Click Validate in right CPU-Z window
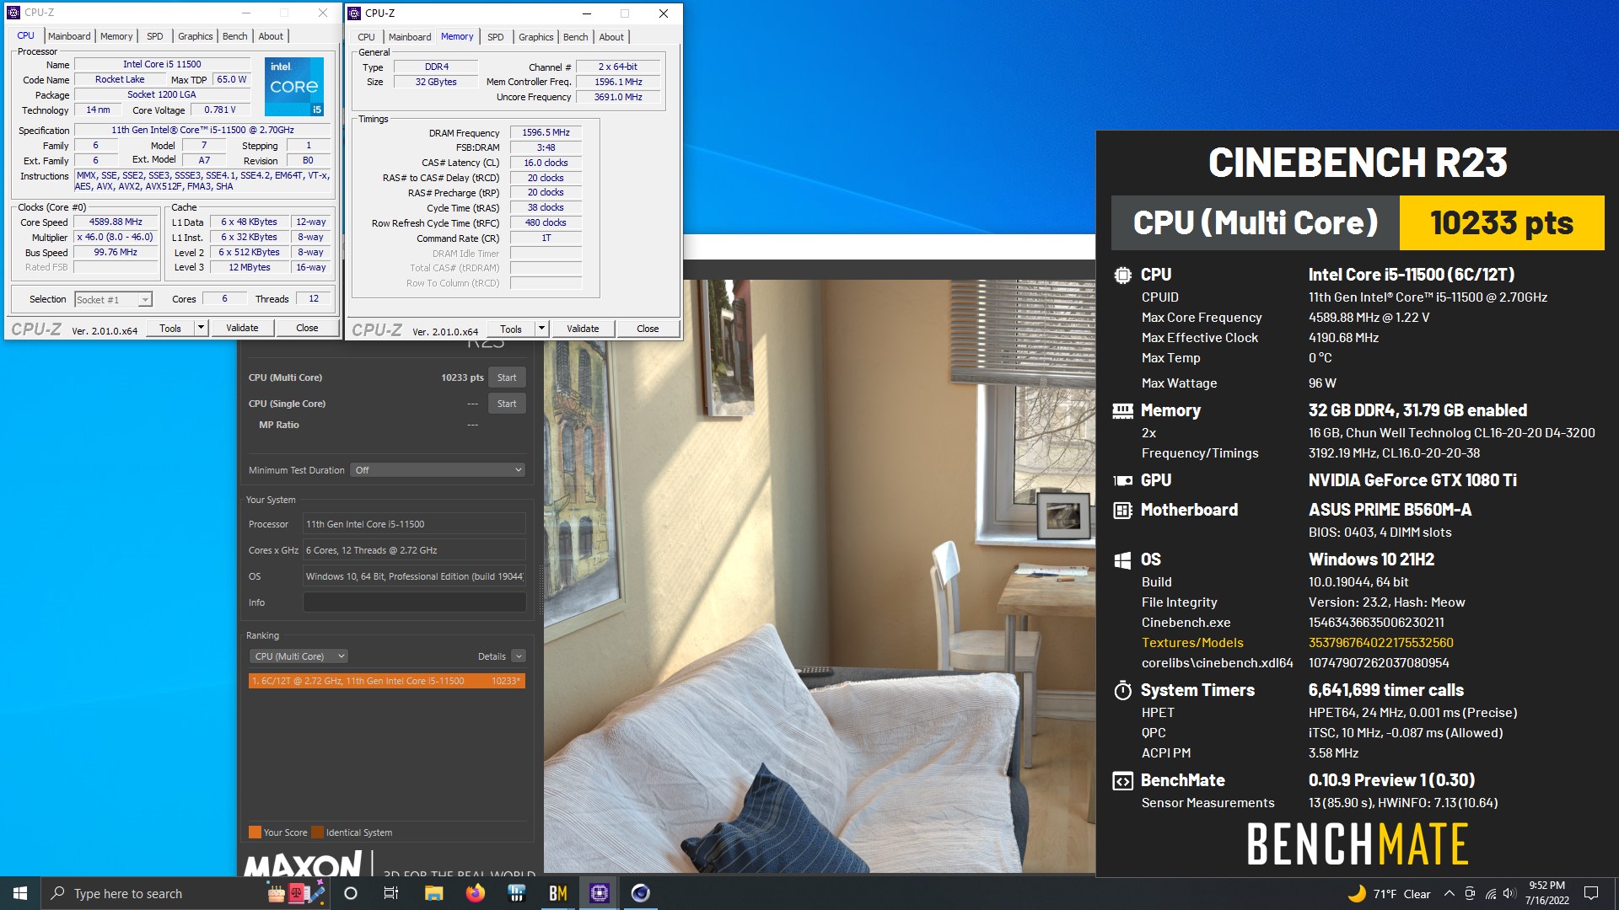This screenshot has width=1619, height=910. [583, 329]
